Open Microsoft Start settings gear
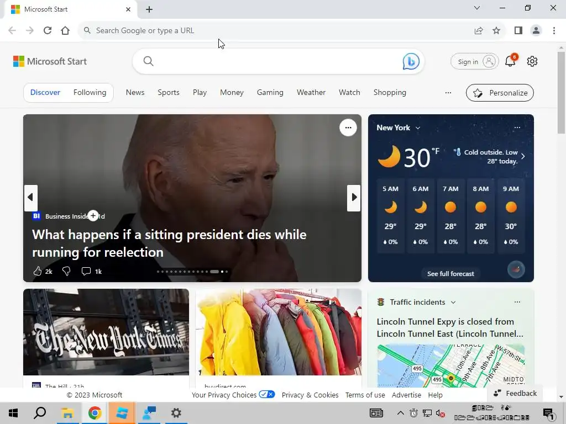The height and width of the screenshot is (424, 566). 532,61
